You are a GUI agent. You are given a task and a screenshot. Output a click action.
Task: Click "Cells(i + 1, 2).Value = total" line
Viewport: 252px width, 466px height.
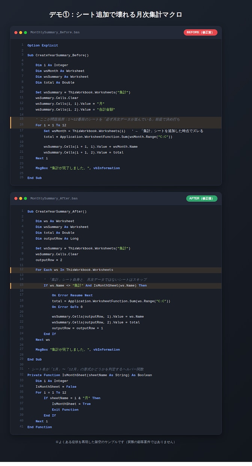coord(84,153)
